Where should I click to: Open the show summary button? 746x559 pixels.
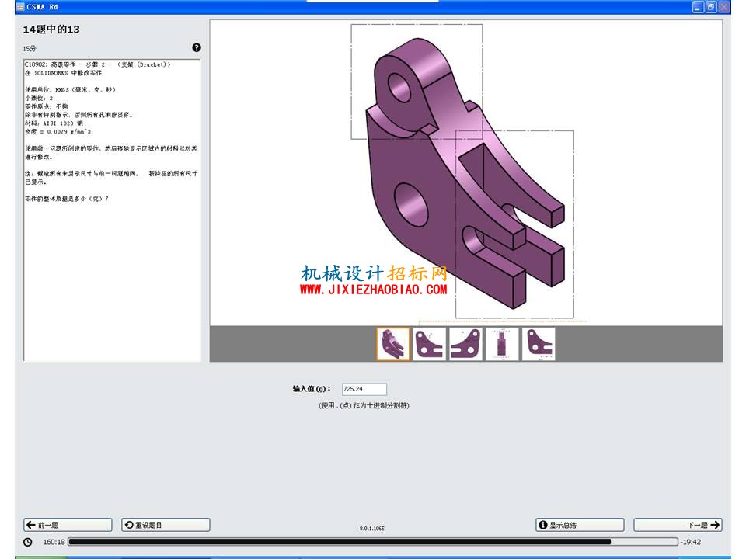[x=580, y=525]
